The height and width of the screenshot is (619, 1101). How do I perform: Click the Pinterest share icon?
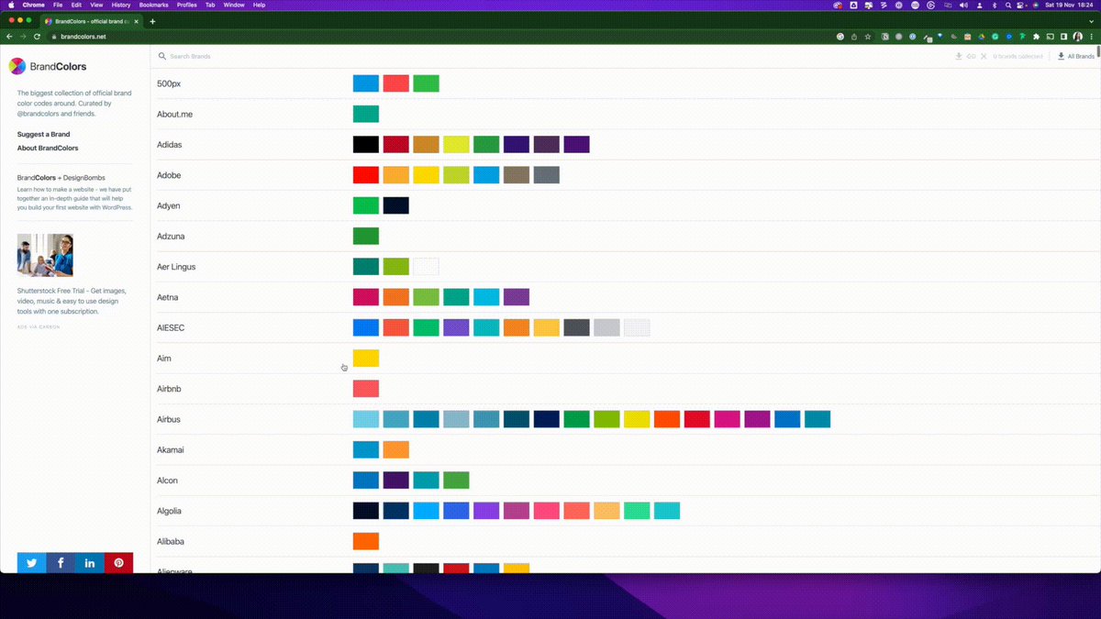pyautogui.click(x=118, y=562)
